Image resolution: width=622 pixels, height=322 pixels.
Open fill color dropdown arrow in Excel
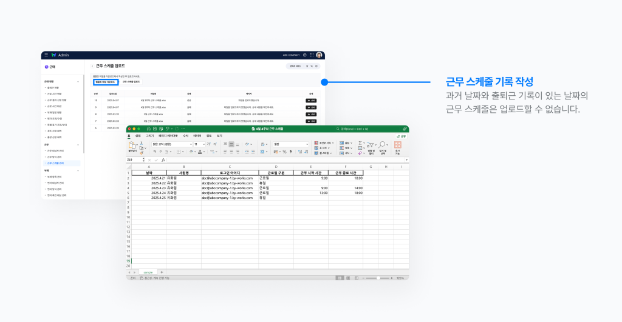[x=195, y=152]
